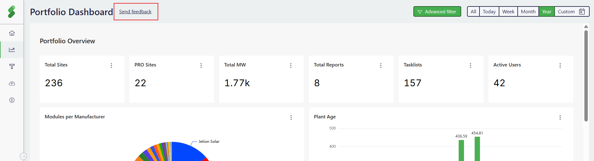
Task: Click the Modules per Manufacturer title
Action: pyautogui.click(x=75, y=117)
